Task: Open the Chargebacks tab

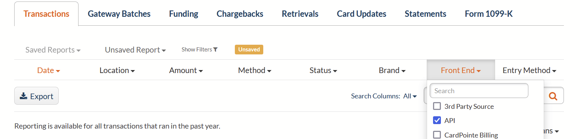Action: [x=240, y=14]
